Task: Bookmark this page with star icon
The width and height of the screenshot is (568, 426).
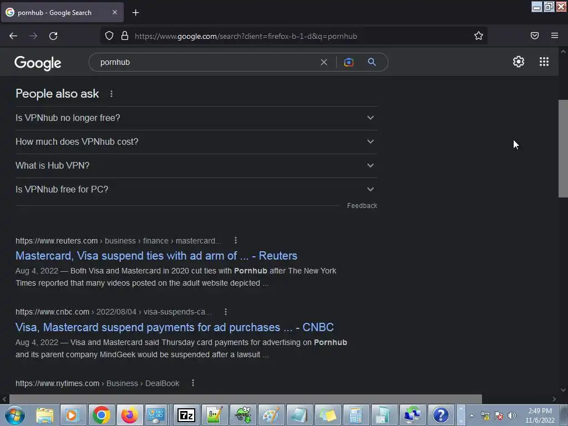Action: (x=479, y=36)
